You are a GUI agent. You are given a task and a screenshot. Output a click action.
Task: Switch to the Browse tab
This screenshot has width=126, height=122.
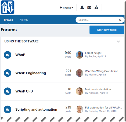point(8,20)
